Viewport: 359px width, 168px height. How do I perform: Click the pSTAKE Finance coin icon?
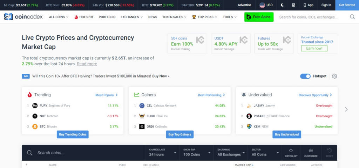pos(249,116)
